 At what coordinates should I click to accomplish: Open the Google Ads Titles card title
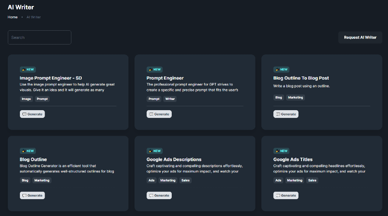pos(293,159)
